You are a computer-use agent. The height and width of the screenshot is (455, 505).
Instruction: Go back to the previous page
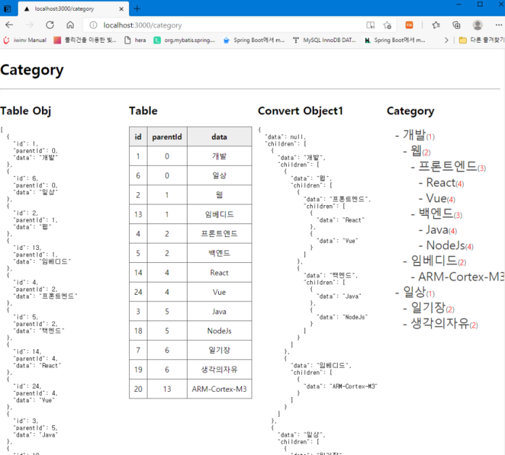[x=10, y=25]
